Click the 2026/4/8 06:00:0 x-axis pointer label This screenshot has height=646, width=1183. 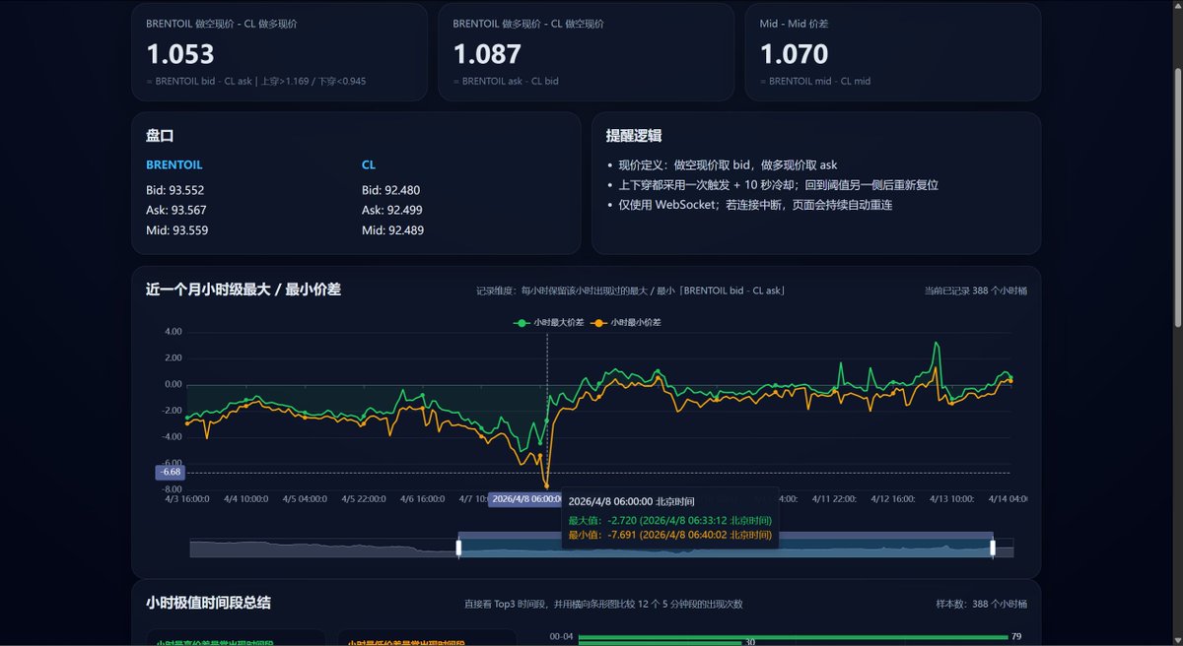click(526, 498)
